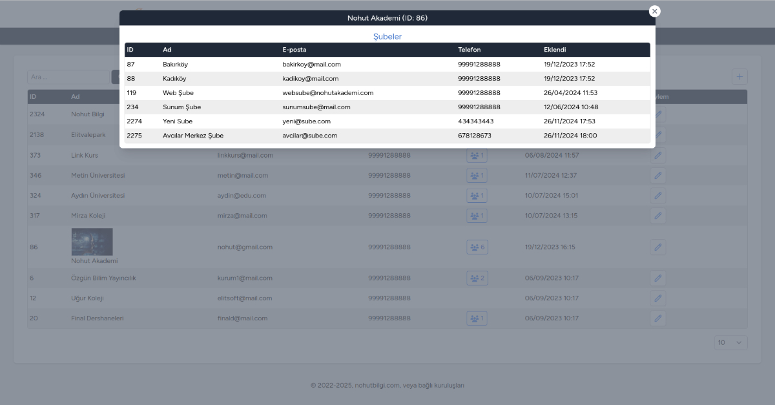This screenshot has height=405, width=775.
Task: Click the Eklendi column header in the popup
Action: click(x=555, y=50)
